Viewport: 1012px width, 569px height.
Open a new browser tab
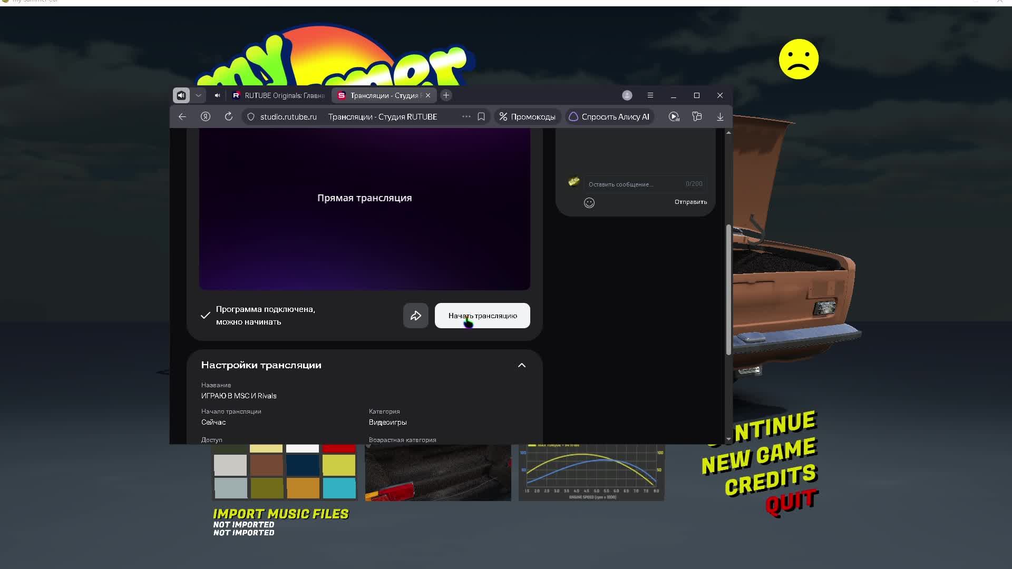click(x=446, y=95)
